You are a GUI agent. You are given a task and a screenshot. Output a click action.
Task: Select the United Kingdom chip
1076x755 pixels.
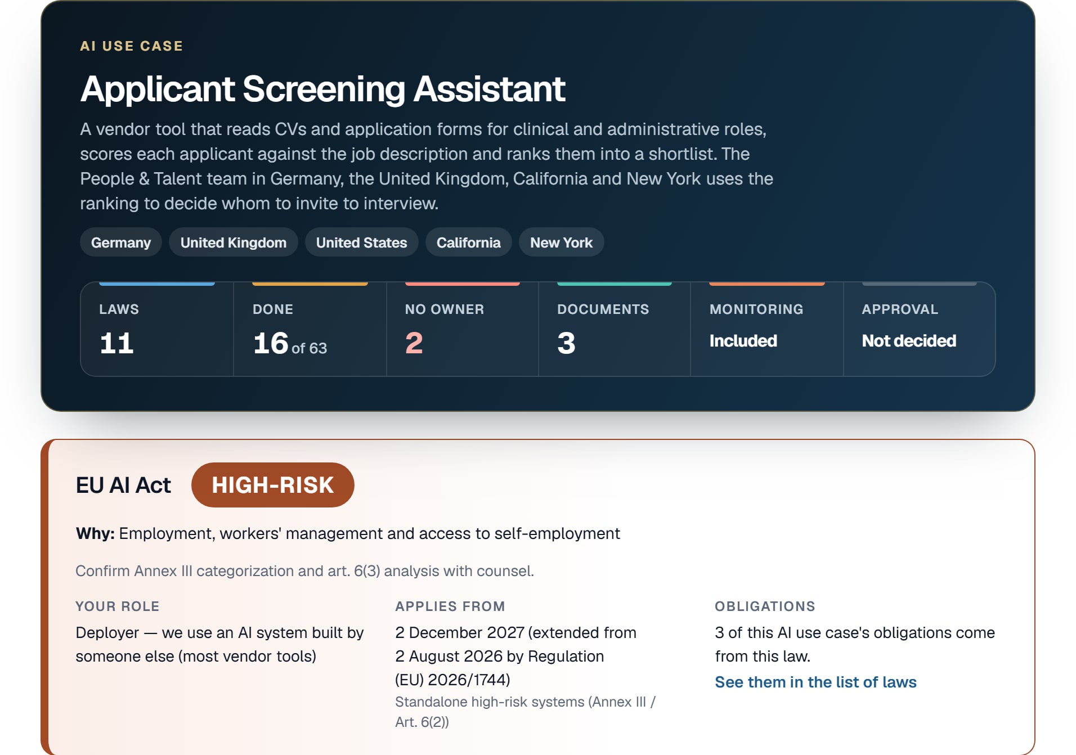(x=234, y=242)
